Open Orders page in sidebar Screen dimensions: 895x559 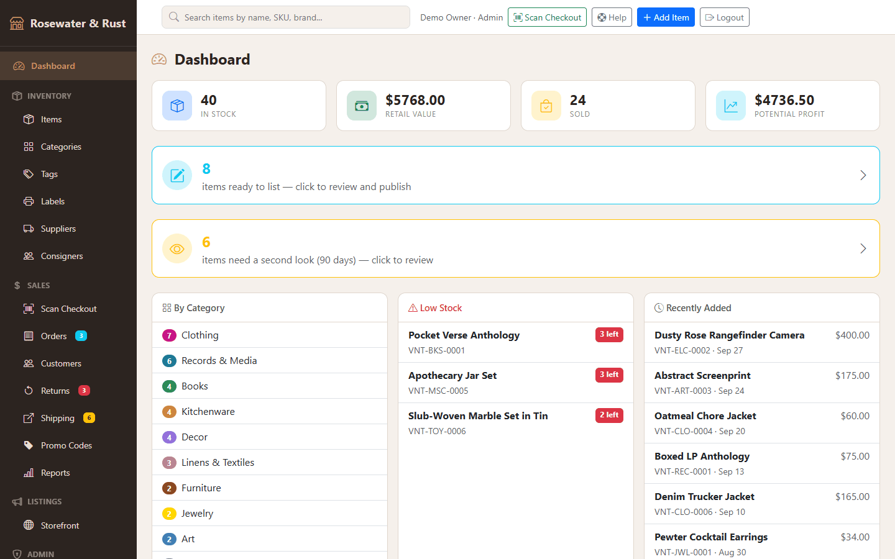click(68, 336)
